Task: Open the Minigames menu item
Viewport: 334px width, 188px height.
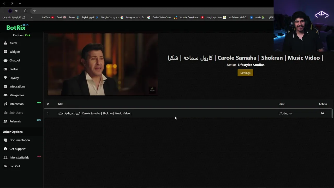Action: [x=17, y=95]
